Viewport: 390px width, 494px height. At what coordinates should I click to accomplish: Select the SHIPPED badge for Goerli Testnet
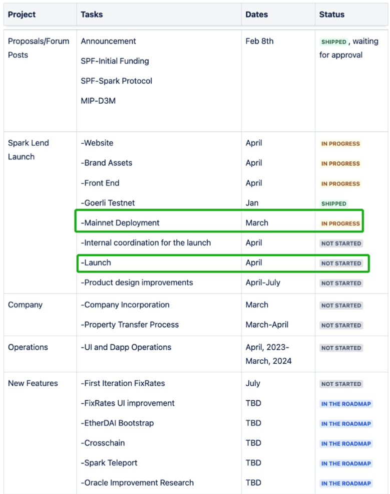point(333,204)
